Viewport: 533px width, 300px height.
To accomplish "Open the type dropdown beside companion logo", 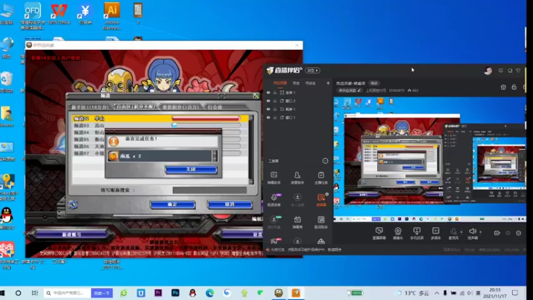I will 312,71.
